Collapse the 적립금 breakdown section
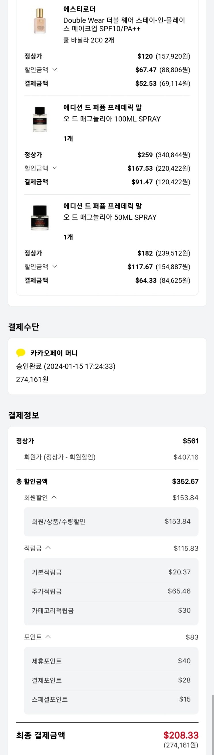This screenshot has height=755, width=214. click(x=37, y=548)
